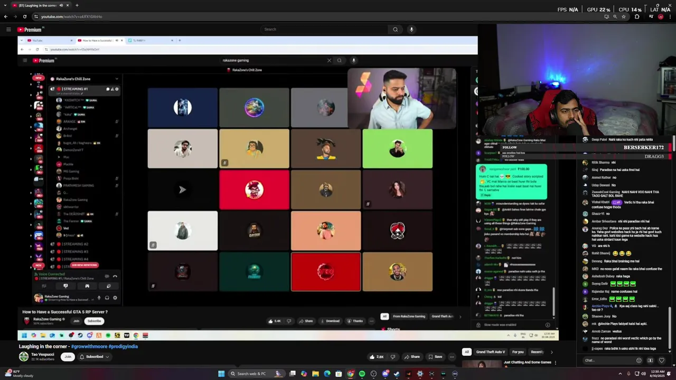This screenshot has height=380, width=676.
Task: Click the like button showing 5.4K in inner video
Action: coord(275,321)
